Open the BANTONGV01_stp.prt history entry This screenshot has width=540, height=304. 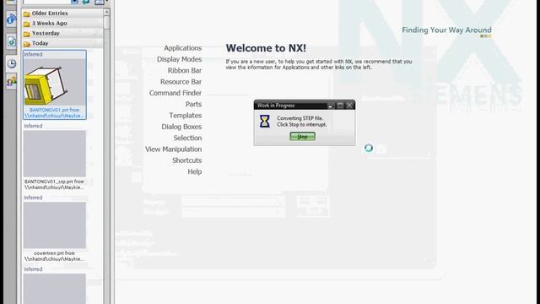[x=54, y=157]
